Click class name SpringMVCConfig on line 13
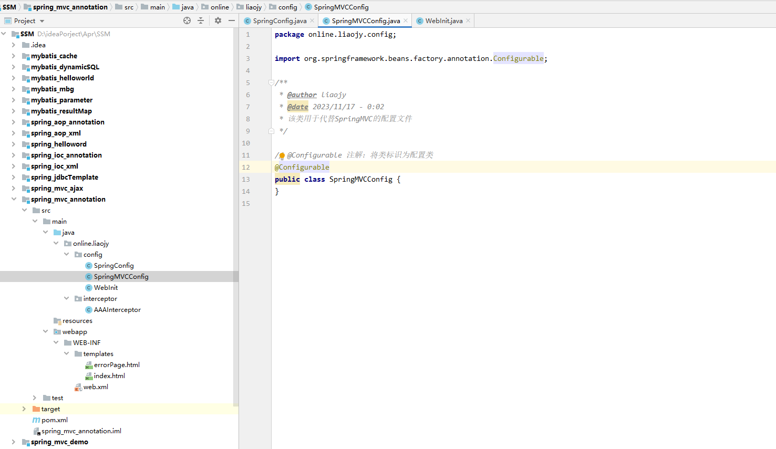Image resolution: width=776 pixels, height=449 pixels. pos(360,179)
